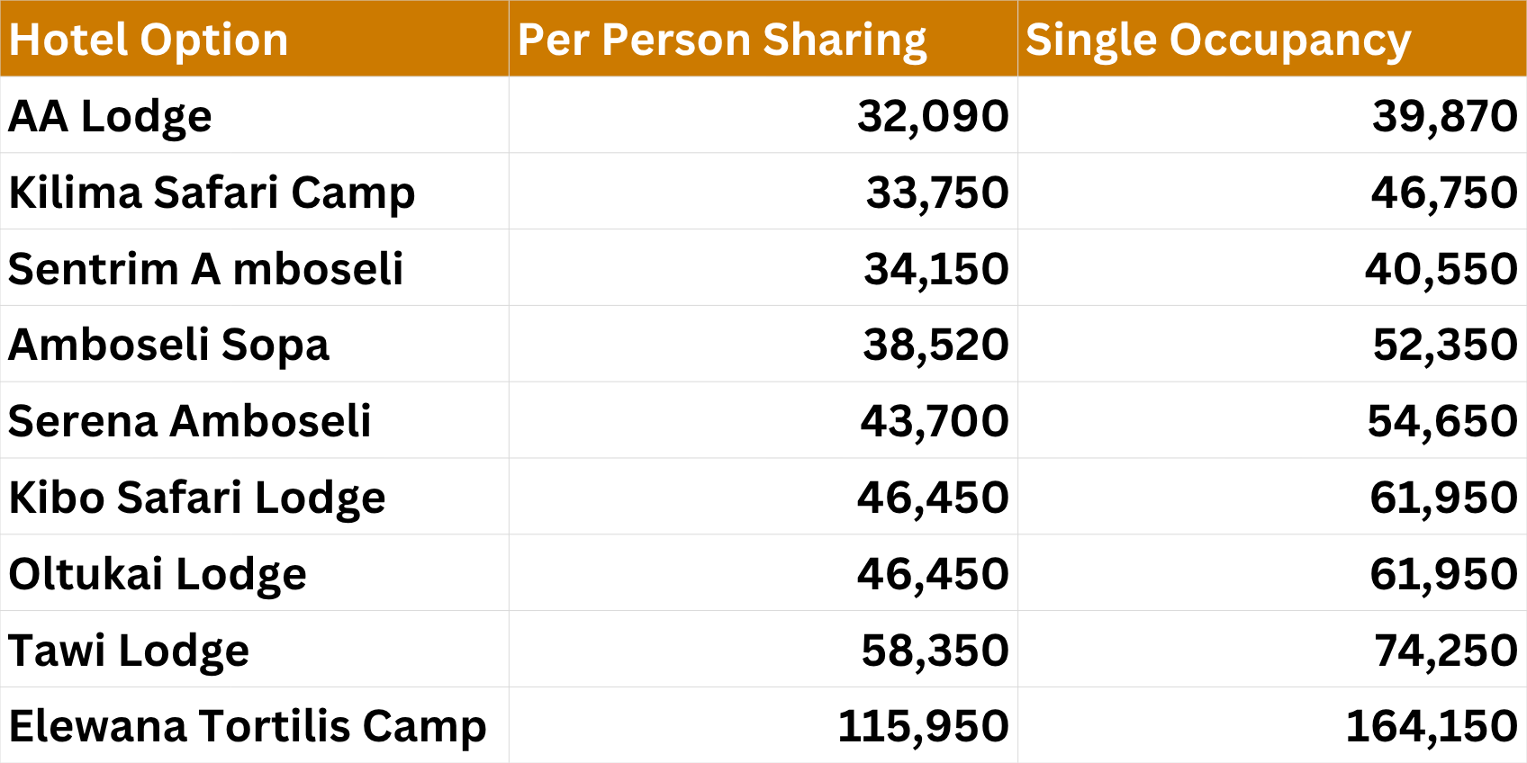The height and width of the screenshot is (763, 1527).
Task: Click the 43,700 Serena Amboseli sharing price
Action: tap(935, 421)
